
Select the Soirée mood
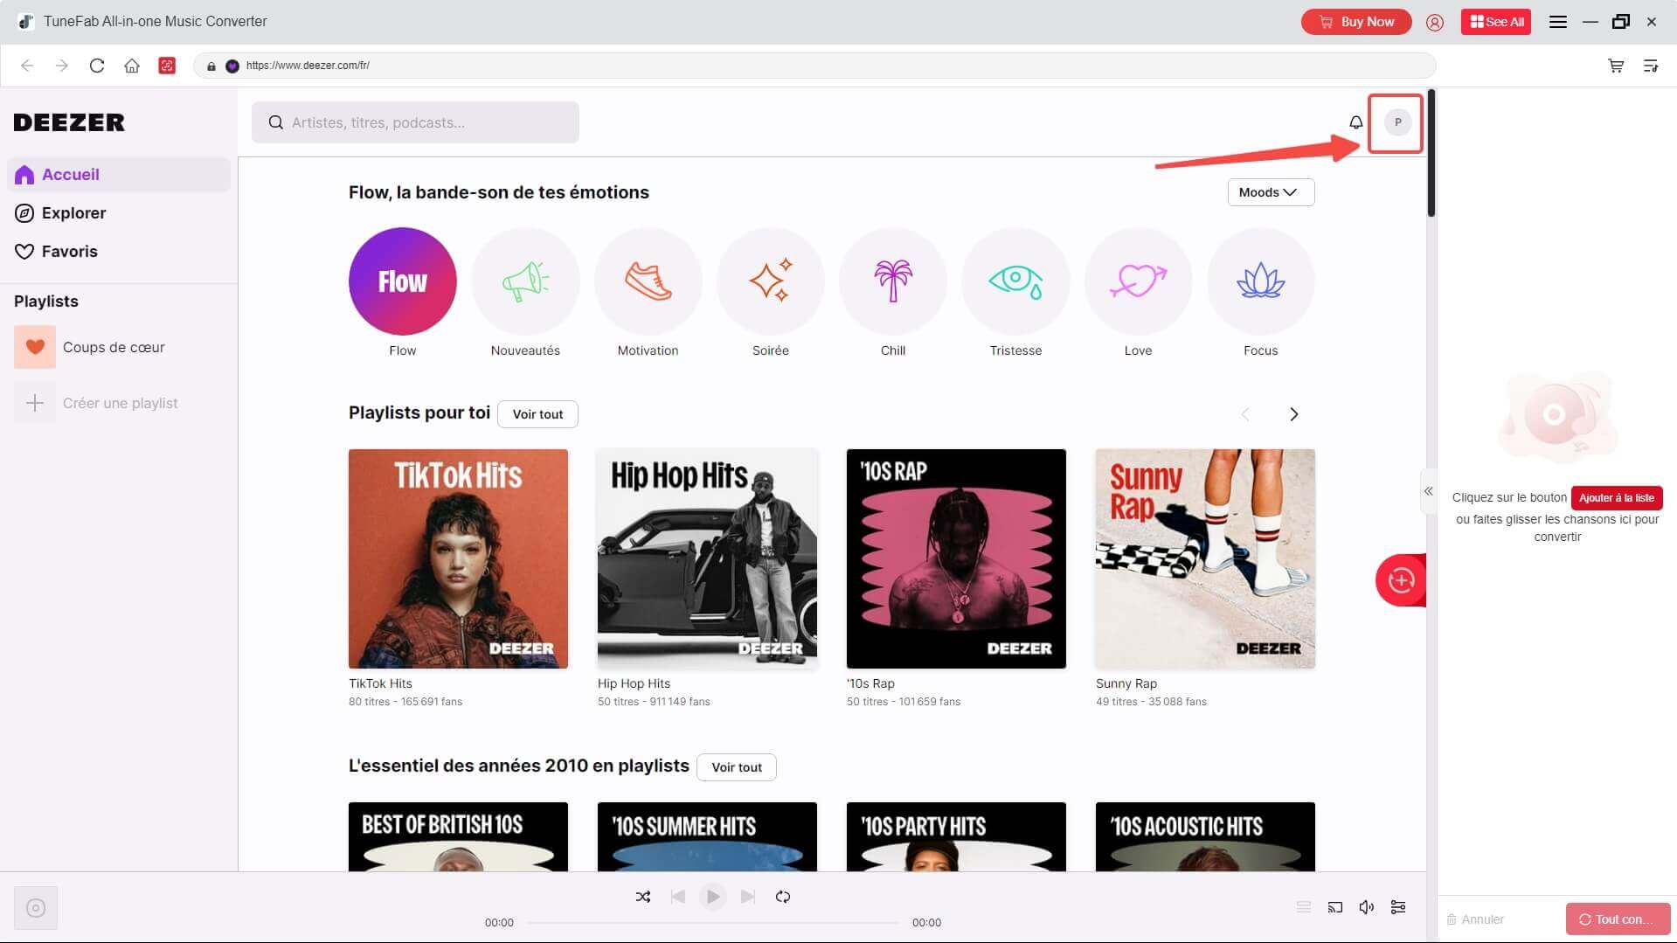770,281
